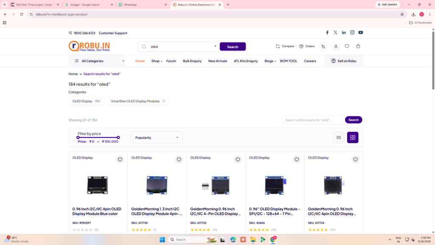Screen dimensions: 435x245
Task: Switch to WhatsApp browser tab
Action: tap(143, 5)
